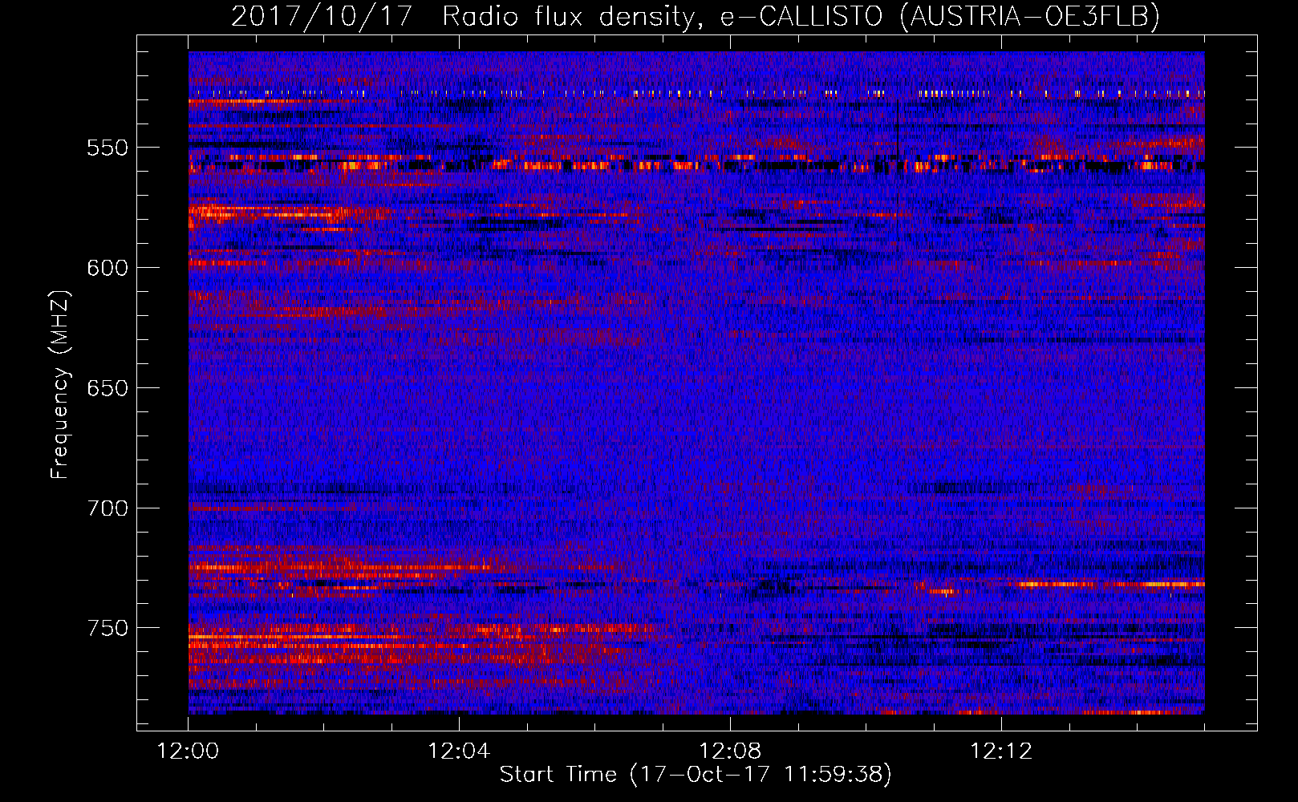
Task: Click the station name '(AUSTRIA-OE3FLB)'
Action: coord(1029,16)
